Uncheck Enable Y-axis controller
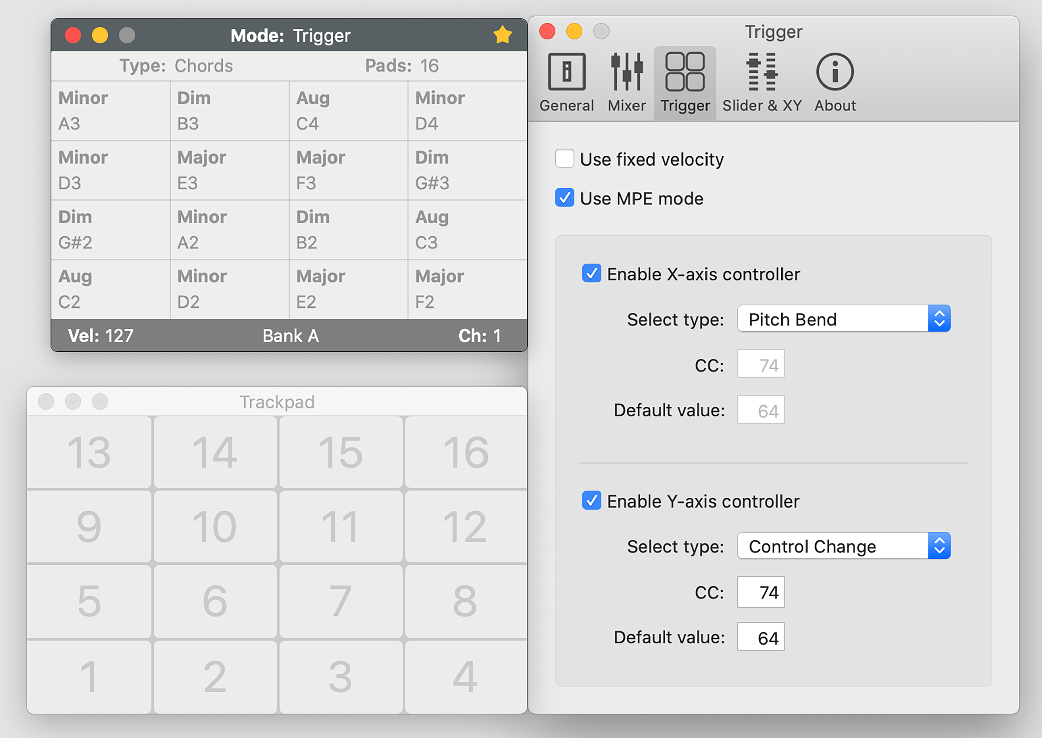Screen dimensions: 1042x738 pyautogui.click(x=591, y=500)
